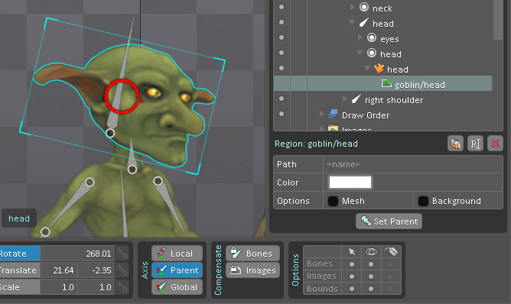Expand the neck tree node
The image size is (511, 304).
pyautogui.click(x=353, y=7)
